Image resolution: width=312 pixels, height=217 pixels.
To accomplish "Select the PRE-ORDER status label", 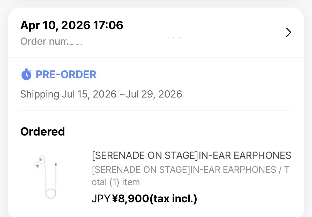I will coord(66,74).
